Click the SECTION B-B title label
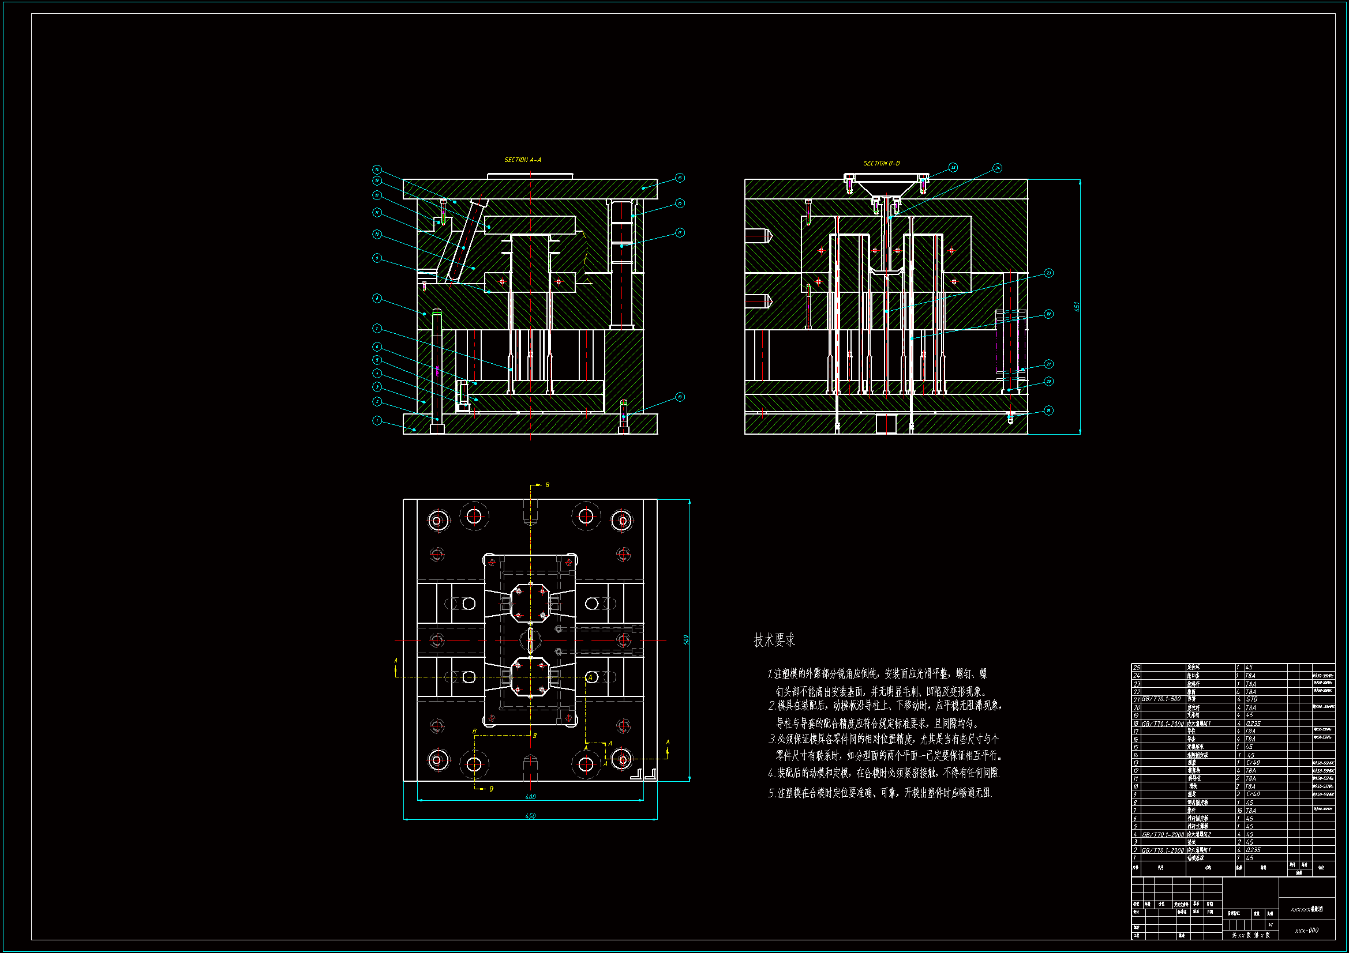 [881, 163]
